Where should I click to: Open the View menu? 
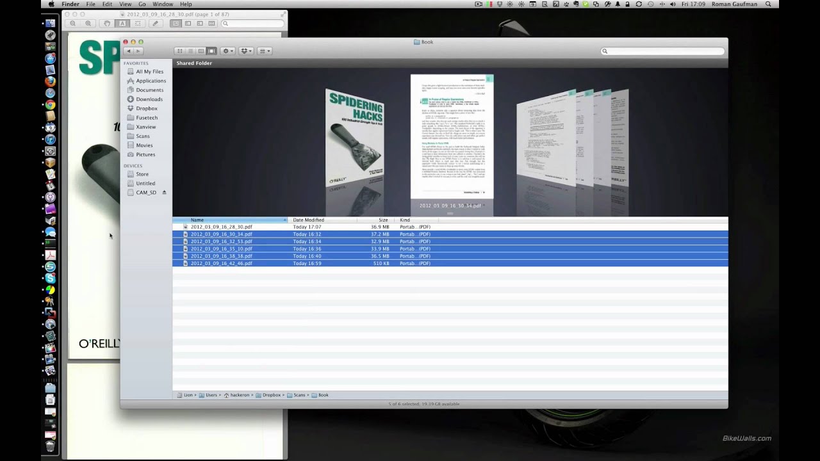(125, 4)
